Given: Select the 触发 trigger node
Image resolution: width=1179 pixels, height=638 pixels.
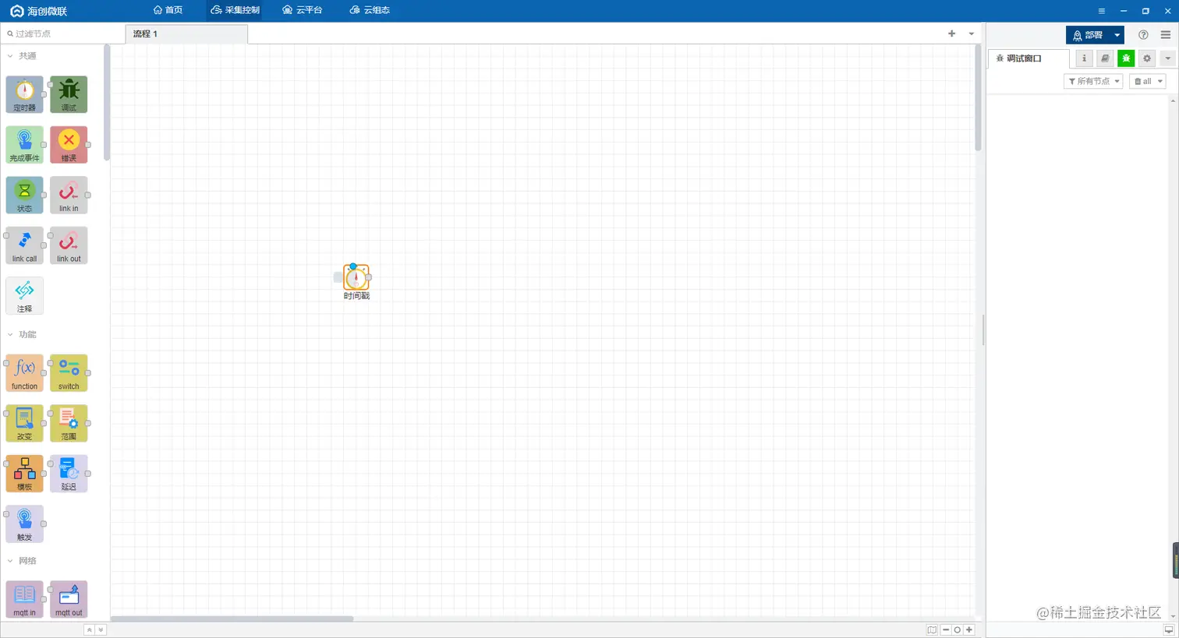Looking at the screenshot, I should 24,524.
